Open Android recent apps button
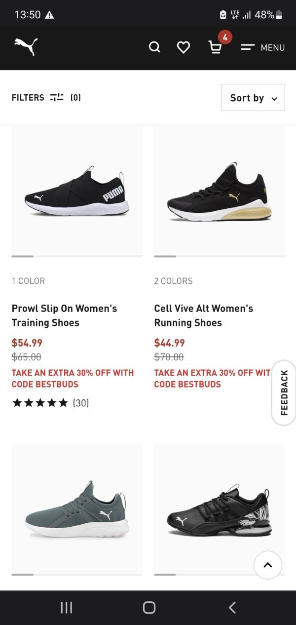296x625 pixels. click(66, 608)
